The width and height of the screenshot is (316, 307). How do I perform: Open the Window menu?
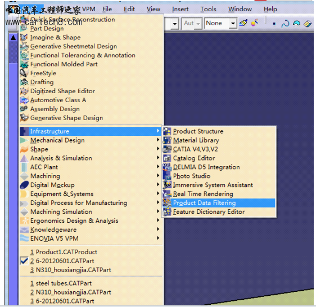(x=240, y=9)
